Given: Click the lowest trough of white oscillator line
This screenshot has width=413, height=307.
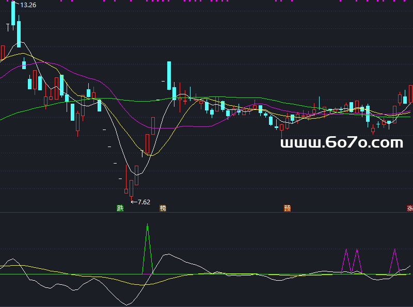Looking at the screenshot, I should tap(126, 304).
